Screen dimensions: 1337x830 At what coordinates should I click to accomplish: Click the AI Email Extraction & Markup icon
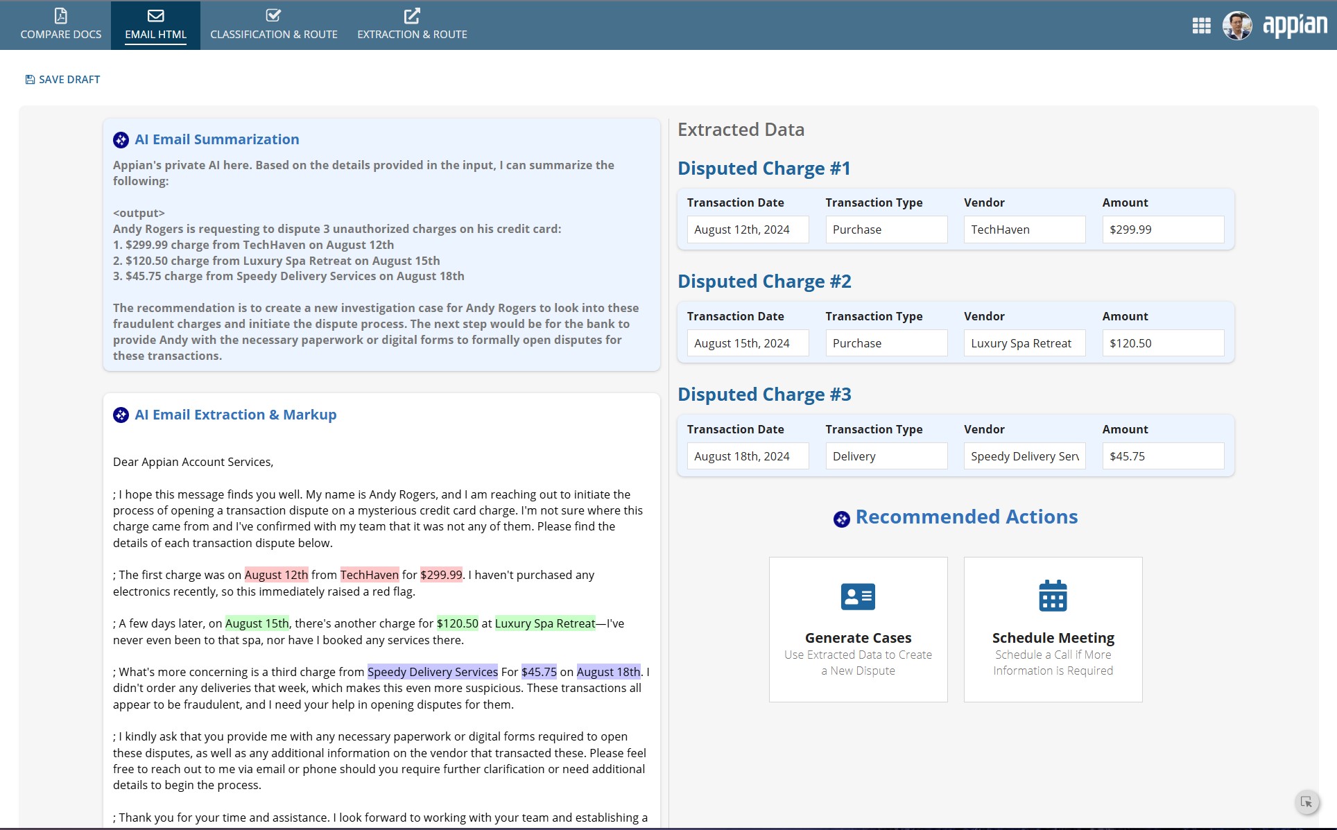click(x=121, y=415)
